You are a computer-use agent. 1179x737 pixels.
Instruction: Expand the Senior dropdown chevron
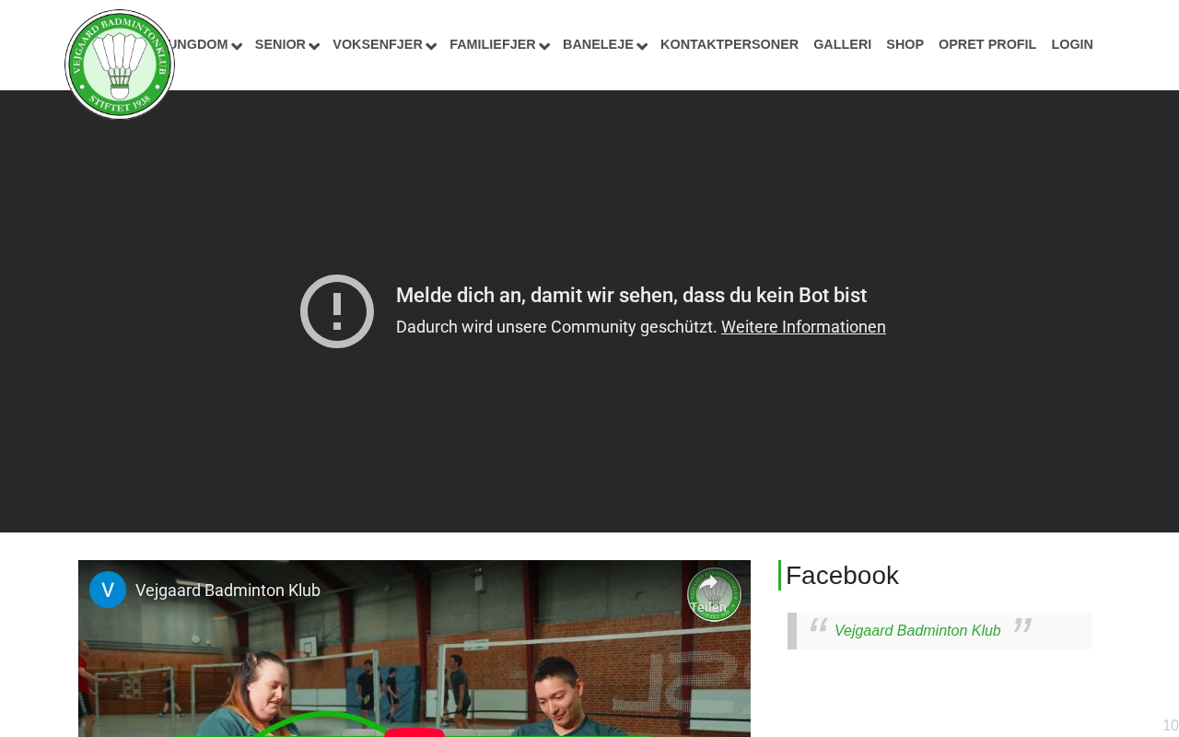coord(314,45)
